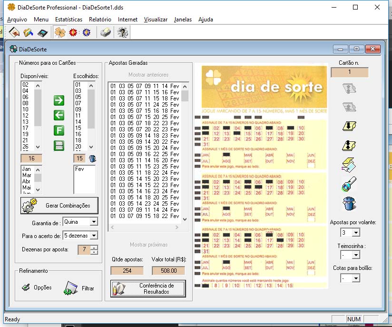Click the green right arrow to add number
Screen dimensions: 392x327
pos(59,100)
